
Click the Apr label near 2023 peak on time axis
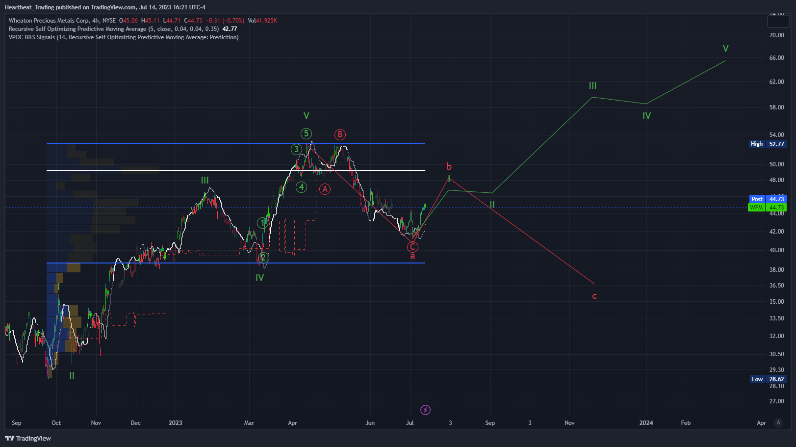(292, 422)
